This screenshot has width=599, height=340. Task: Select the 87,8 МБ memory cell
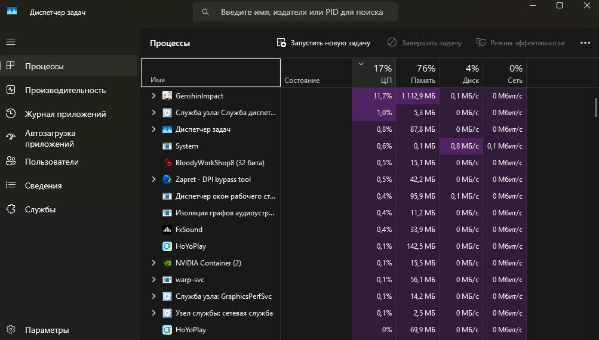click(x=417, y=129)
